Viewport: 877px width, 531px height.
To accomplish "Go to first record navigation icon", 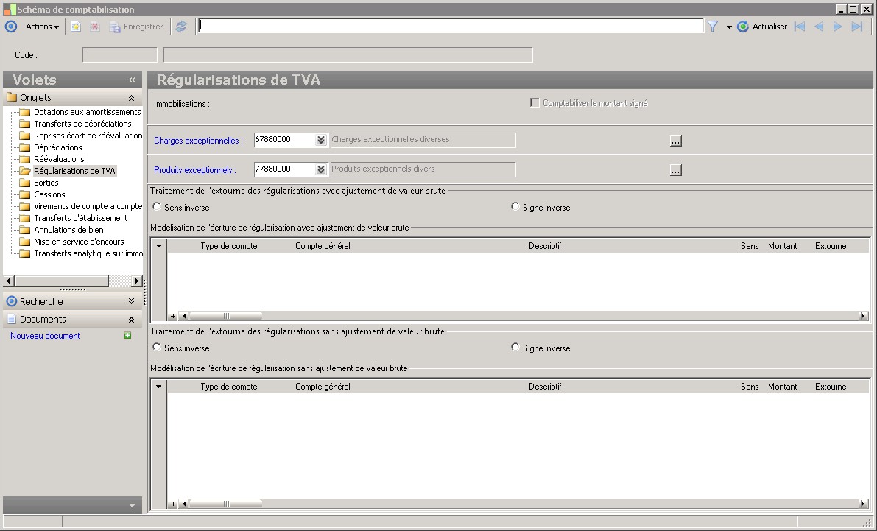I will click(x=800, y=27).
